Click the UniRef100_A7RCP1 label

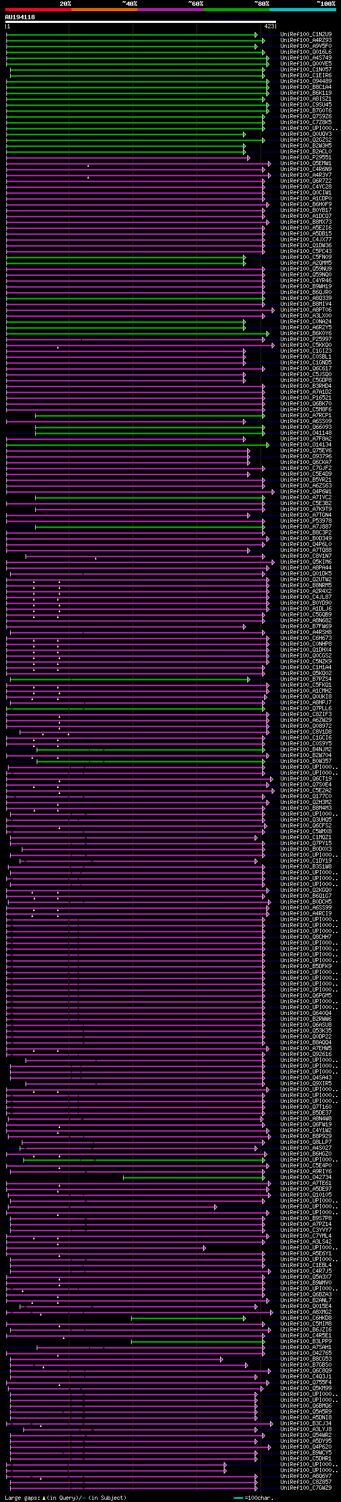(x=306, y=416)
